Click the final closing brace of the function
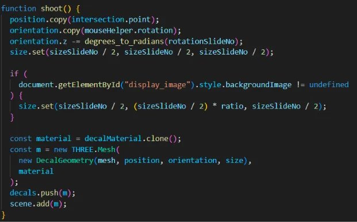357x222 pixels. (3, 215)
